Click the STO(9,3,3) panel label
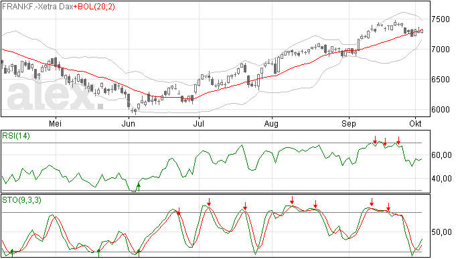Image resolution: width=462 pixels, height=259 pixels. pos(21,200)
